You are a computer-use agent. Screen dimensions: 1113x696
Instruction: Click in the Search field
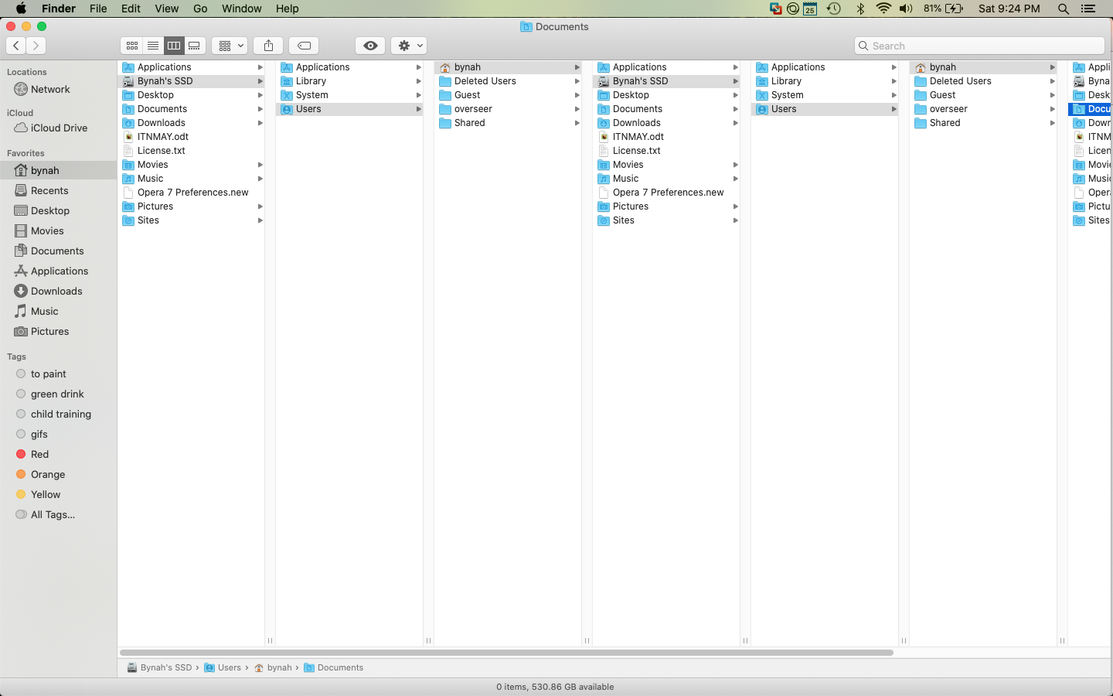point(979,46)
